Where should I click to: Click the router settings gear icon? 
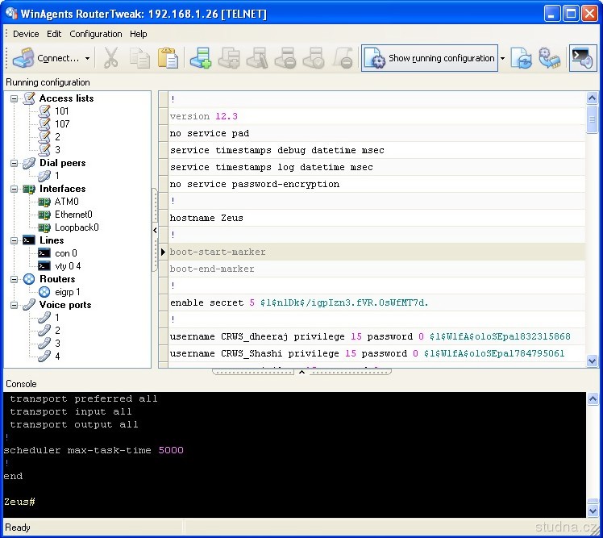tap(550, 58)
